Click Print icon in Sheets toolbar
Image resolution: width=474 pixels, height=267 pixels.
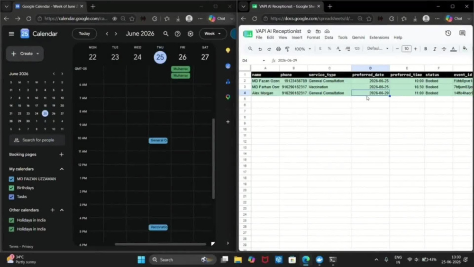tap(278, 49)
